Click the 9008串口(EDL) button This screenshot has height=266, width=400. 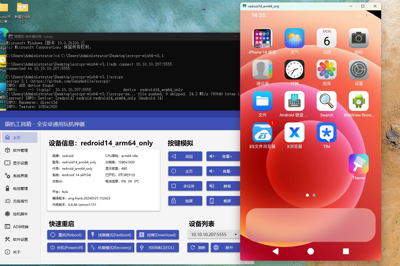pyautogui.click(x=158, y=248)
